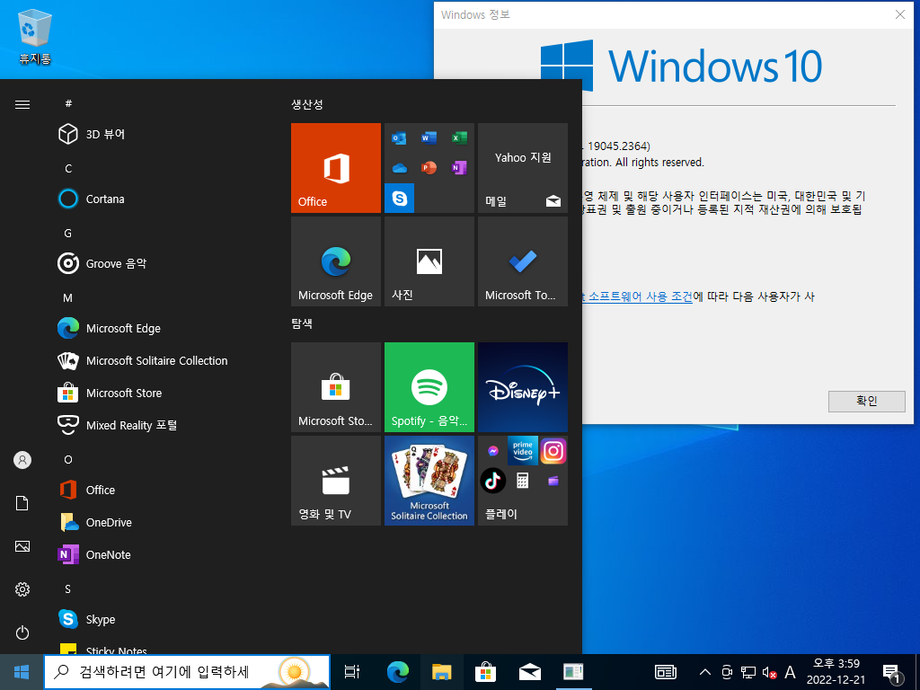
Task: Open Instagram in the Play folder tile
Action: (553, 451)
